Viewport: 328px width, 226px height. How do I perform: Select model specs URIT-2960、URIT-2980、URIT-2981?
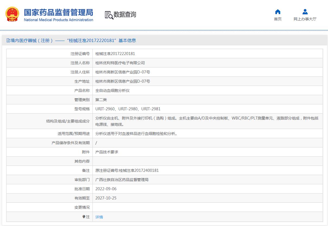tap(128, 109)
